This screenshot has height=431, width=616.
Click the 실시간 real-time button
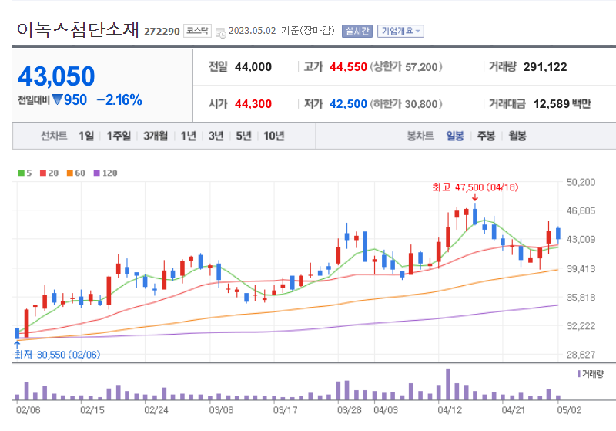pos(357,31)
